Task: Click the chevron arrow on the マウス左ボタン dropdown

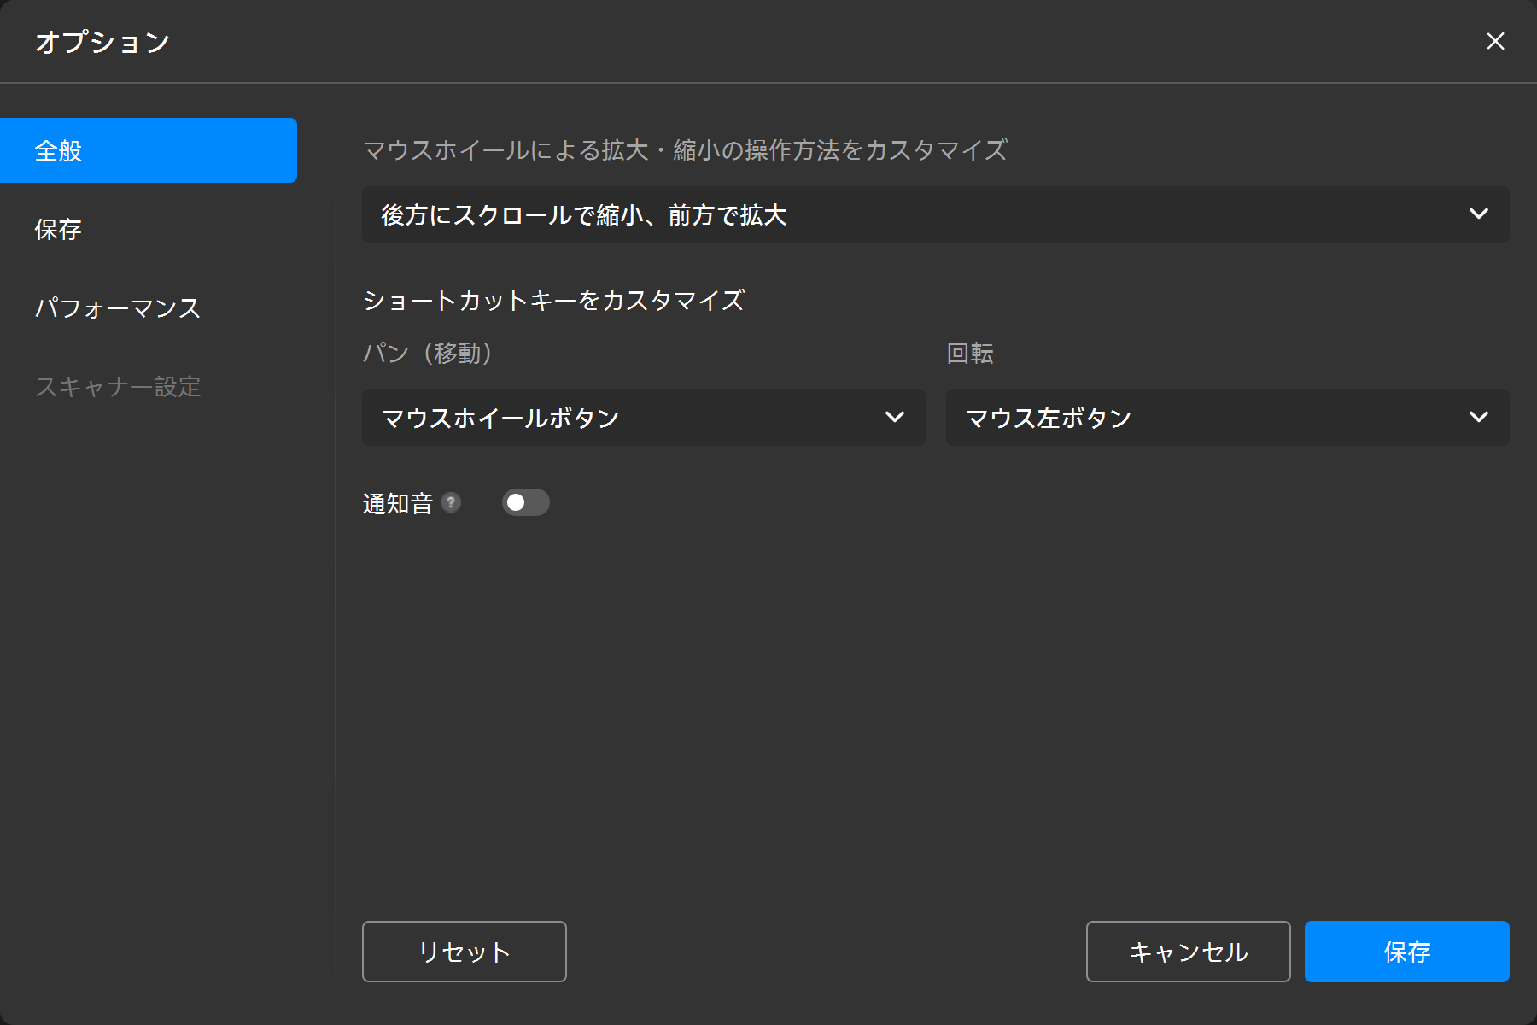Action: click(1478, 417)
